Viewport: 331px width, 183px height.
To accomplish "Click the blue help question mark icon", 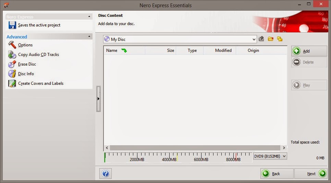I will tap(106, 173).
